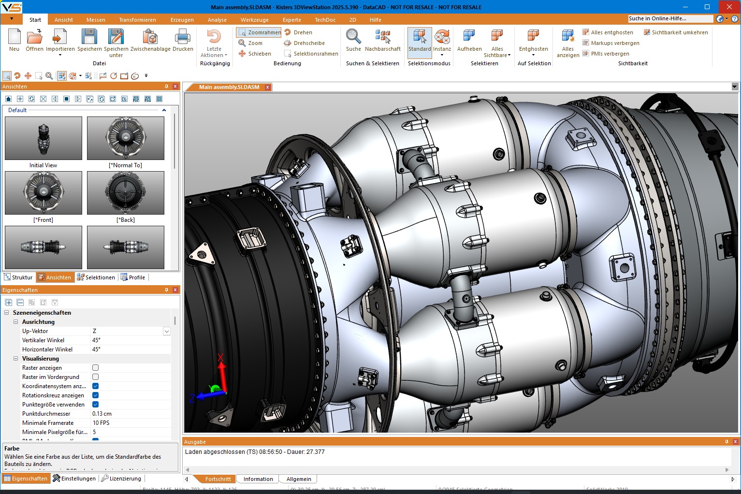
Task: Open the Zwischenablage clipboard tool
Action: 151,38
